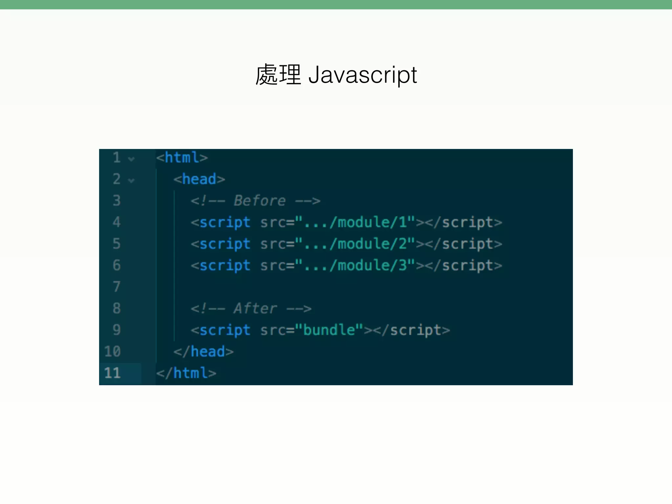
Task: Click the '<!-- Before -->' comment
Action: (256, 201)
